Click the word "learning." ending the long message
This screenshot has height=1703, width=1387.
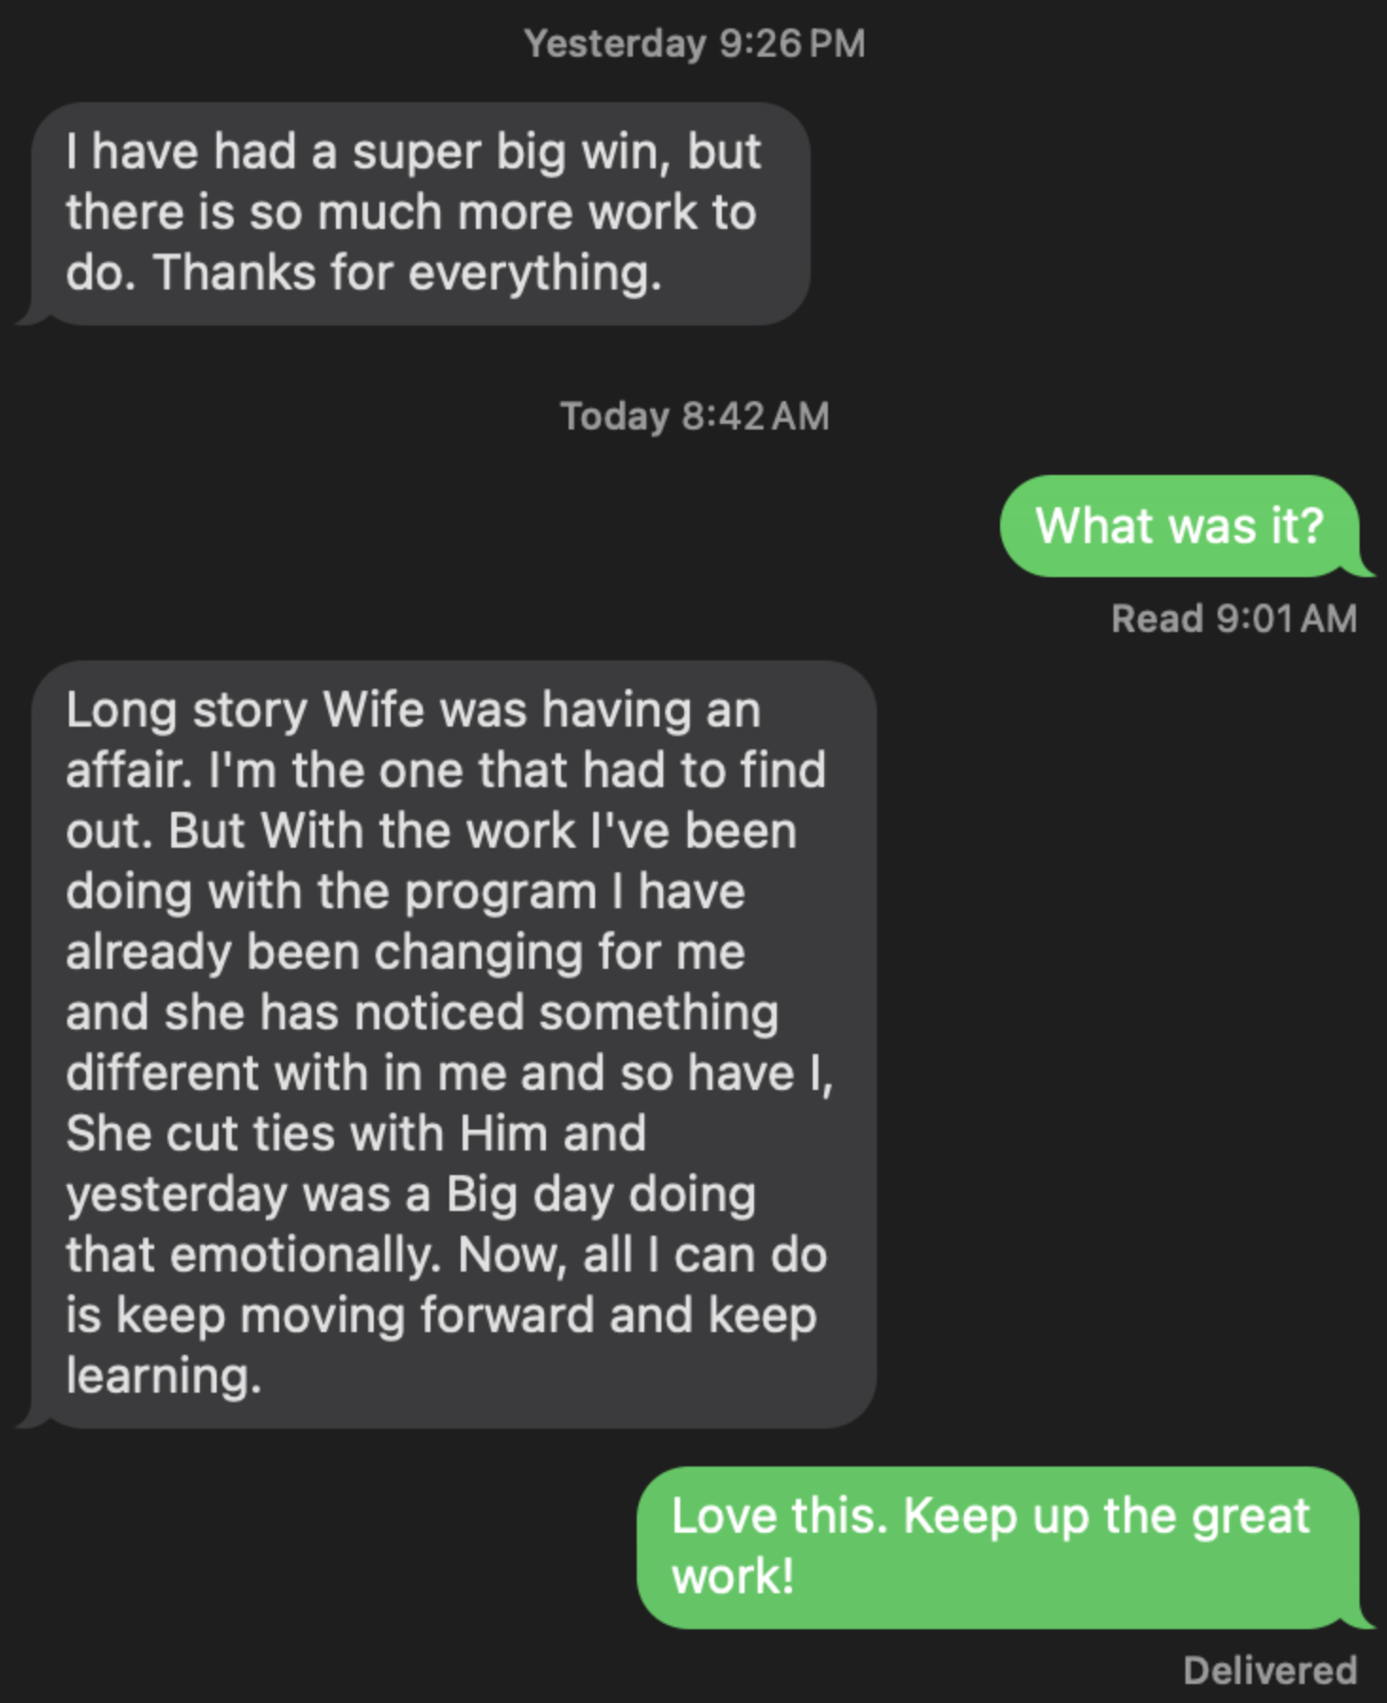pyautogui.click(x=164, y=1377)
